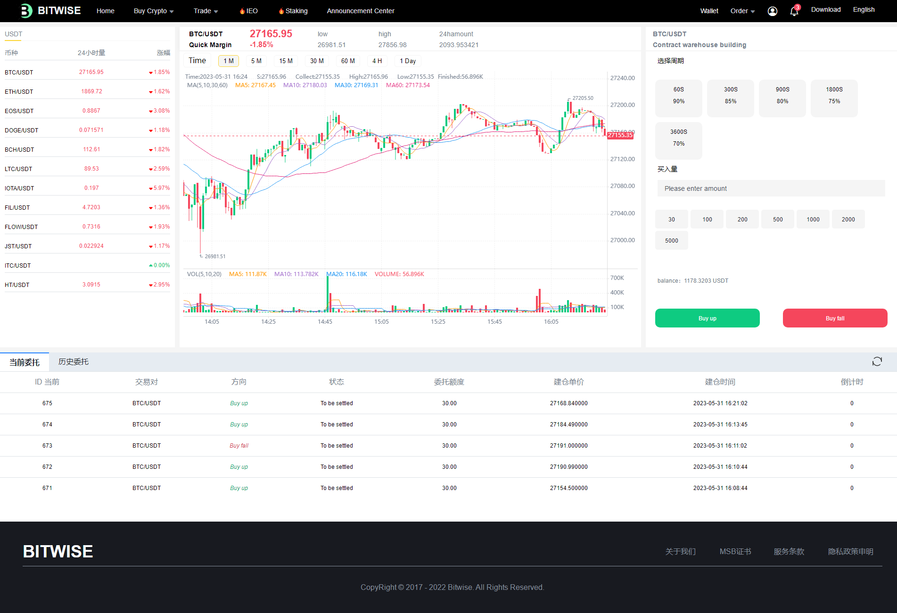The image size is (897, 613).
Task: Switch to the 历史委托 tab
Action: [x=74, y=362]
